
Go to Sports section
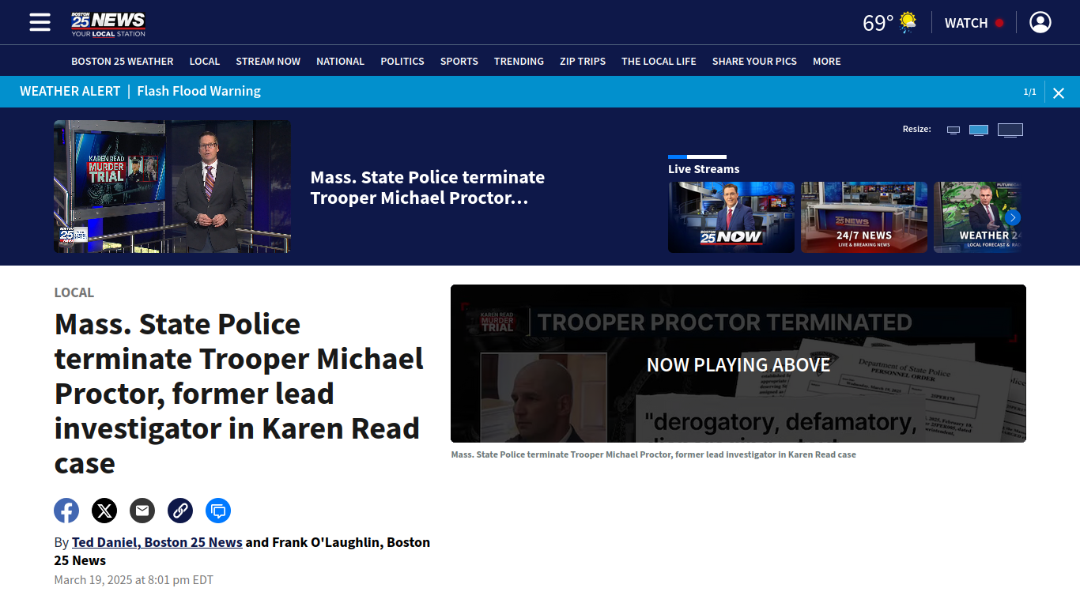[459, 61]
